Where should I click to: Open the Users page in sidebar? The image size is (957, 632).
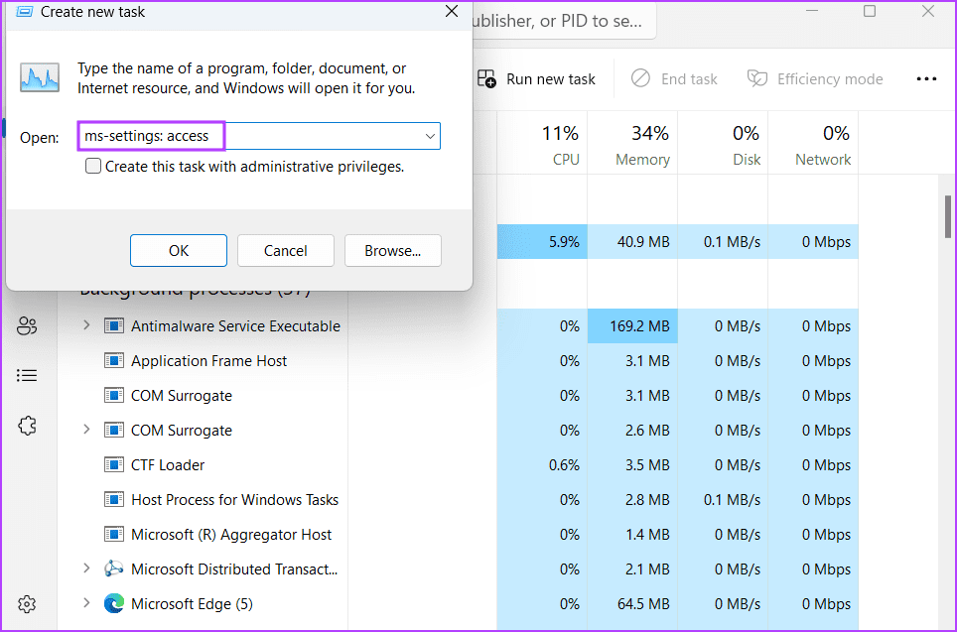27,326
